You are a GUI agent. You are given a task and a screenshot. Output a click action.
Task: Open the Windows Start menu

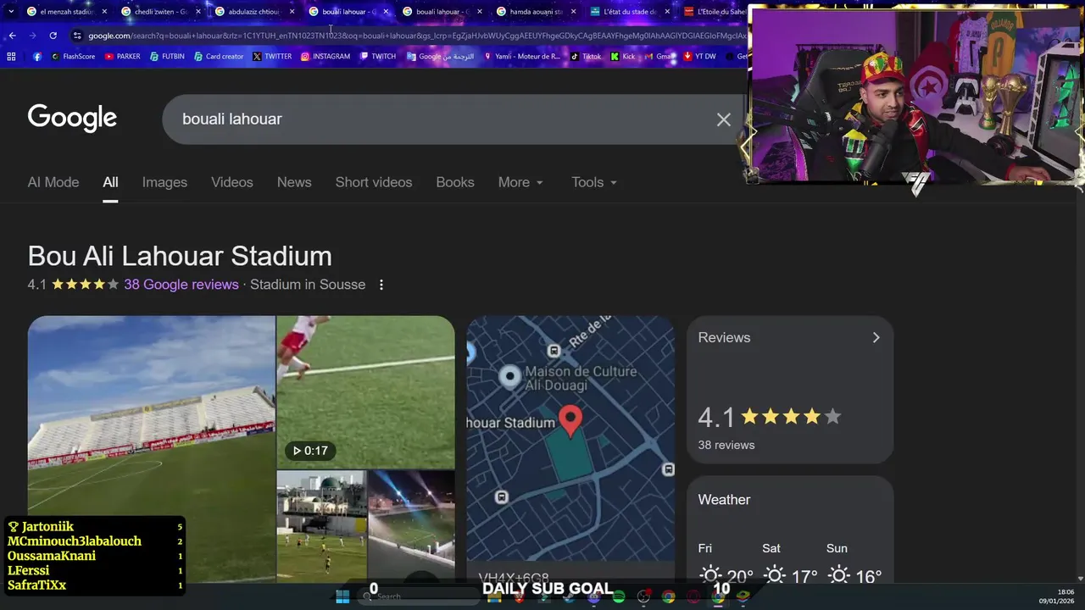342,597
